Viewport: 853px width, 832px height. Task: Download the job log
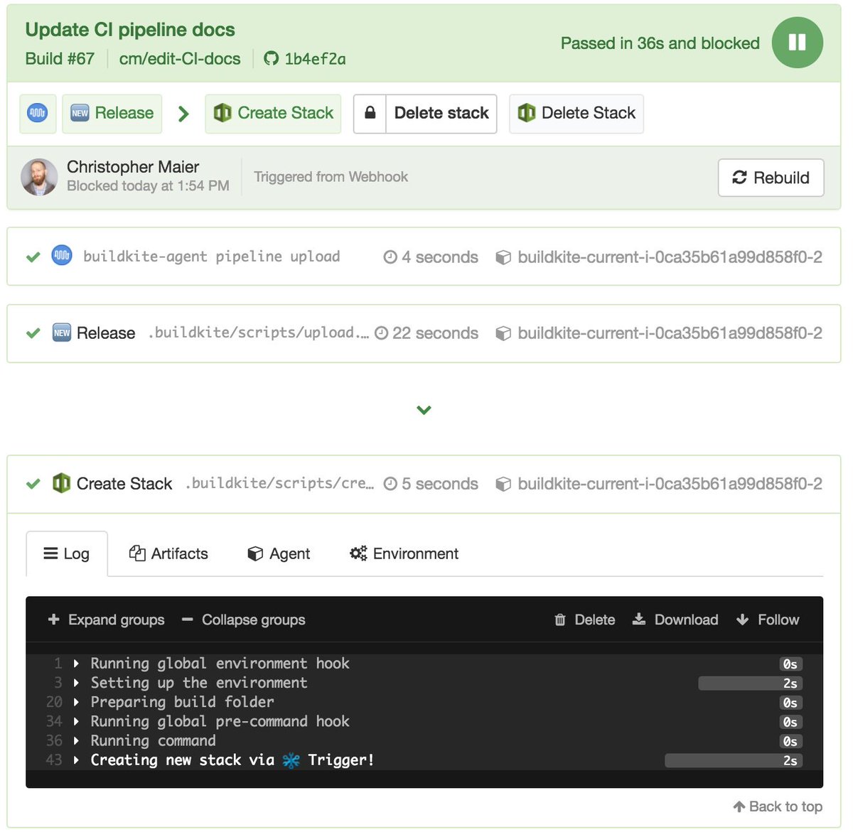point(675,620)
